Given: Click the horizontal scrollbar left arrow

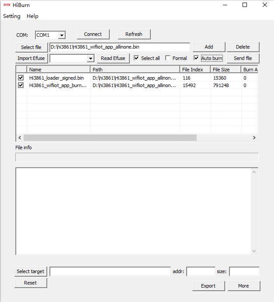Looking at the screenshot, I should [x=19, y=138].
